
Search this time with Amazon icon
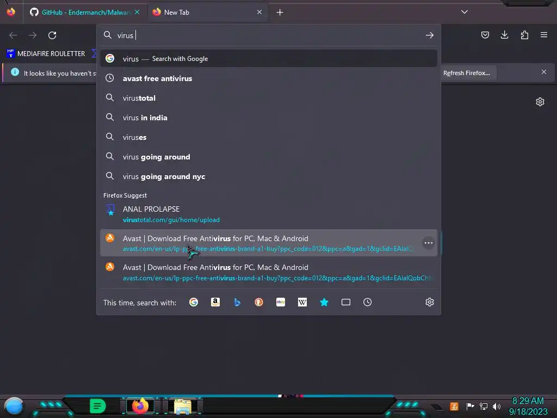(x=215, y=302)
